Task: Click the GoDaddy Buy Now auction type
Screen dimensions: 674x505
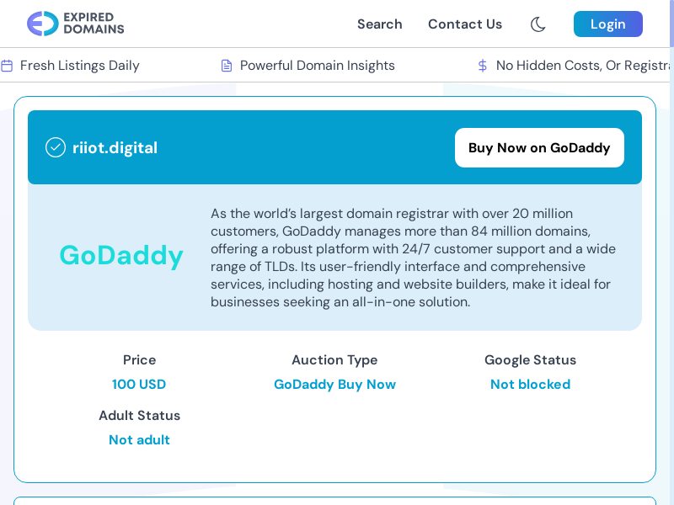Action: click(x=334, y=385)
